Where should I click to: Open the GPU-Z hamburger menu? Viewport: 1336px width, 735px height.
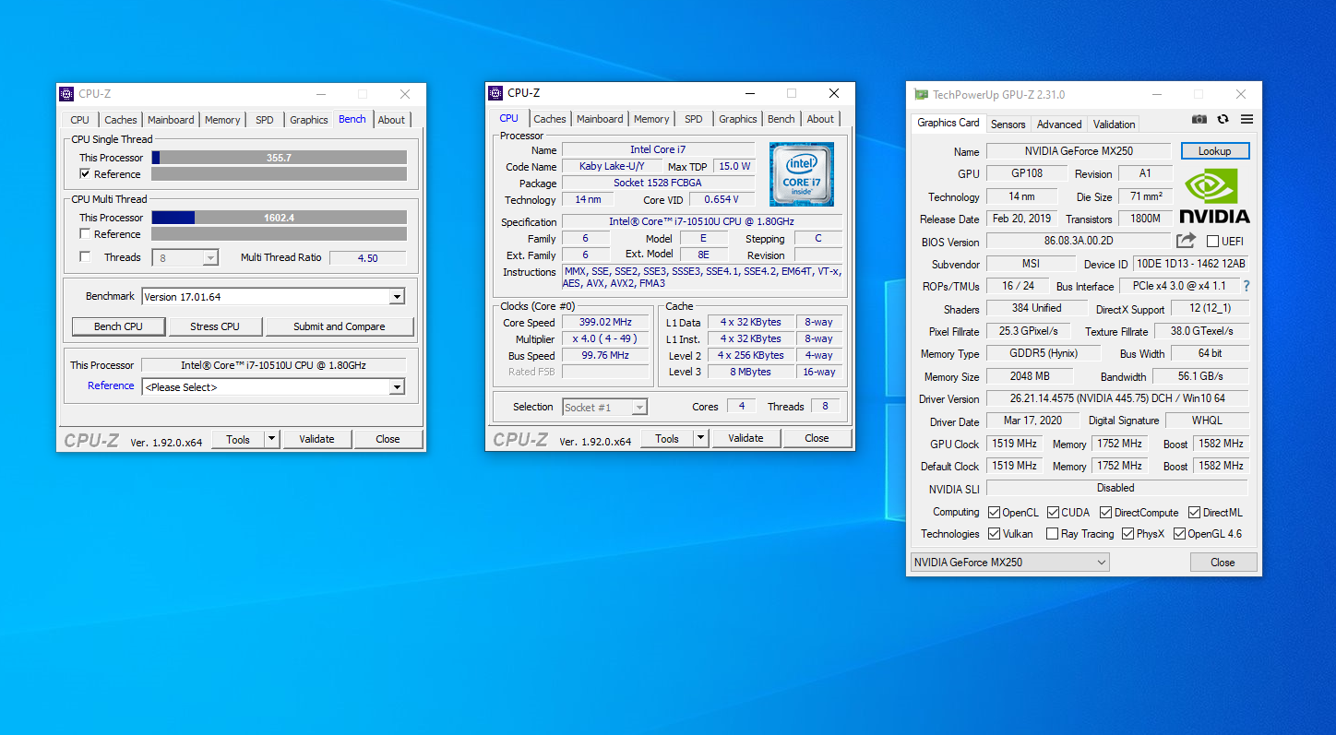1247,119
